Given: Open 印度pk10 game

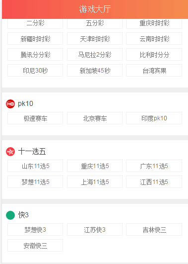Looking at the screenshot, I should click(x=154, y=118).
